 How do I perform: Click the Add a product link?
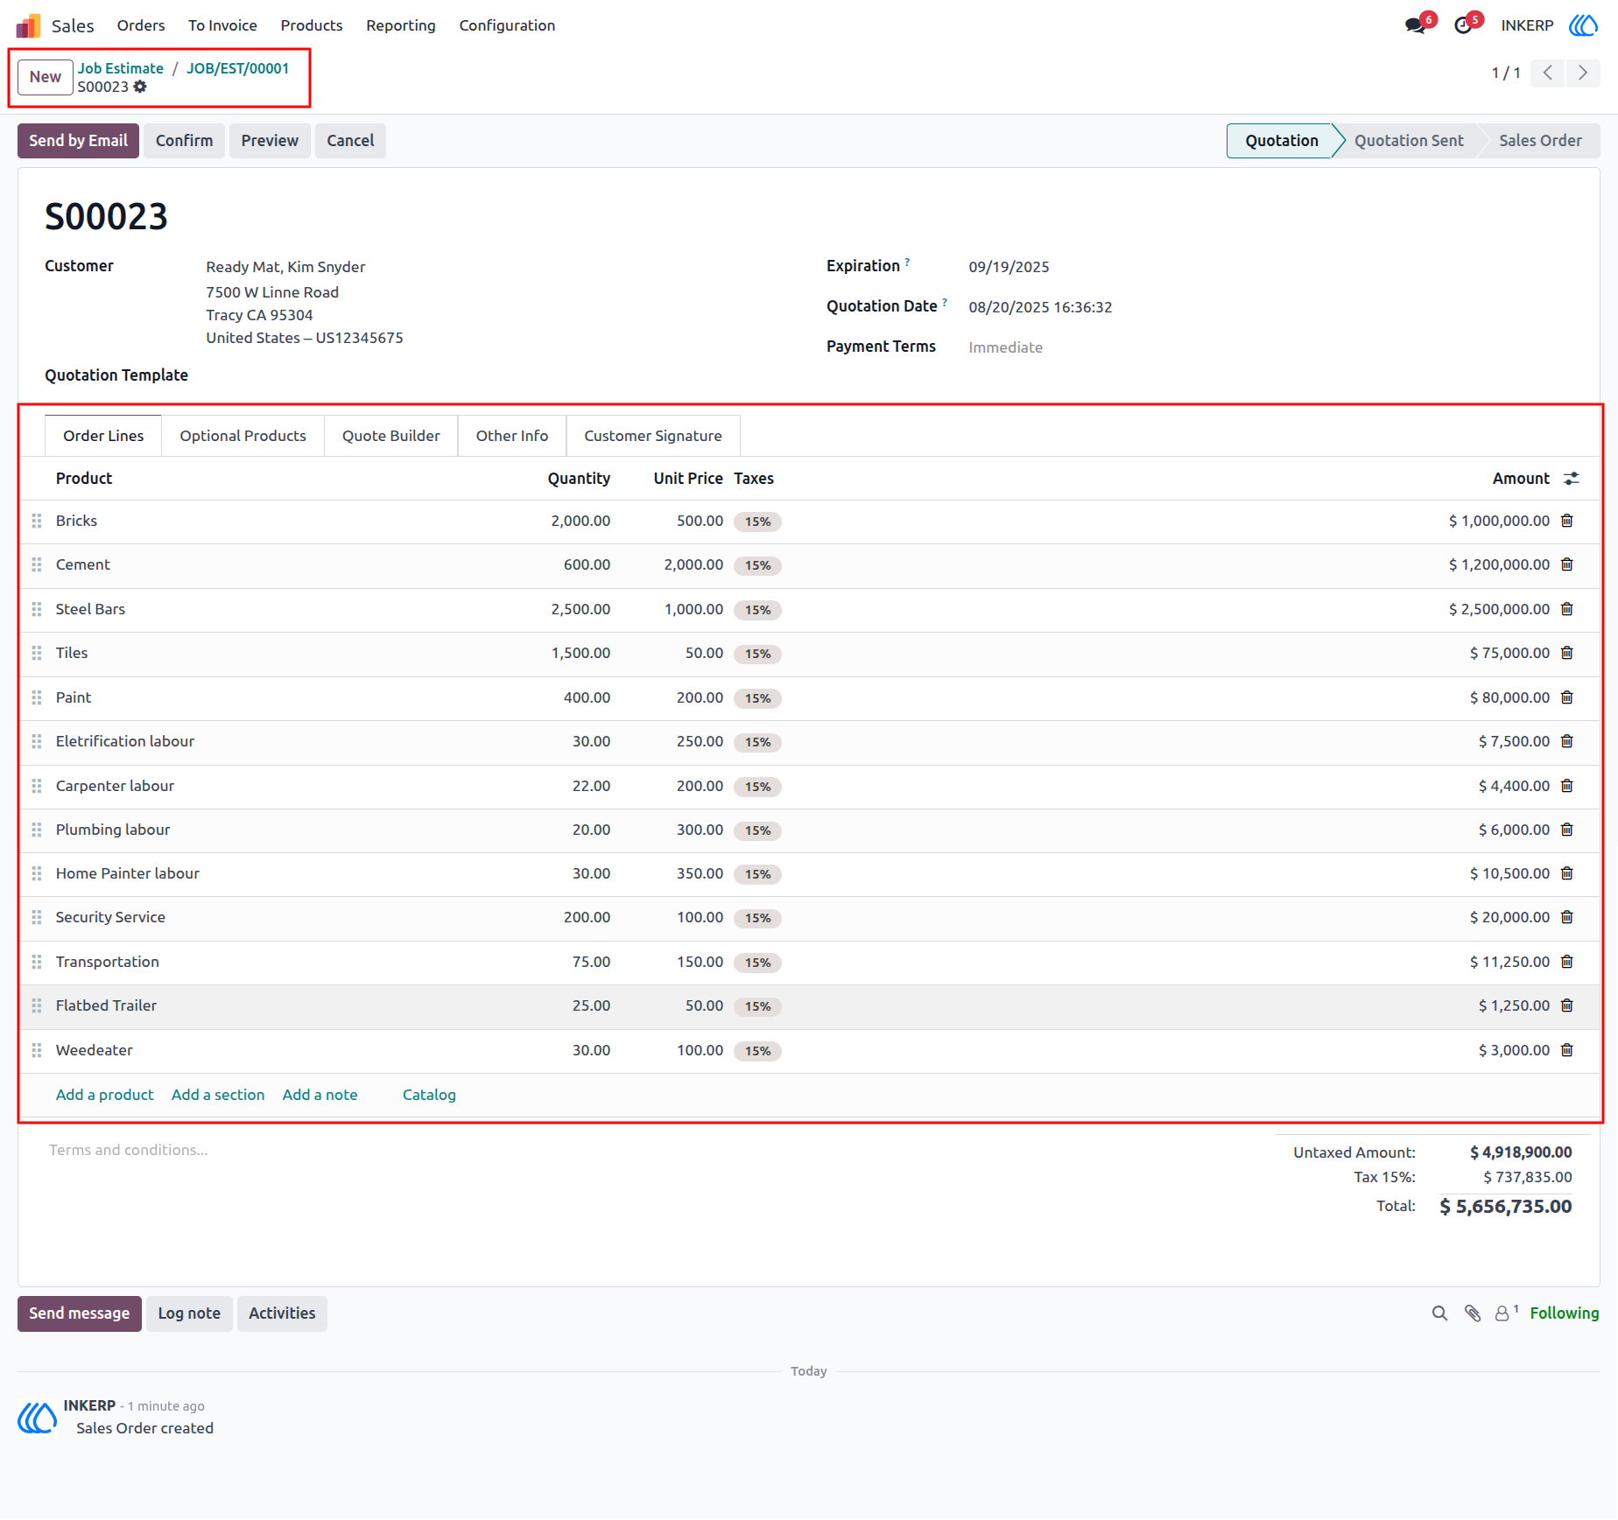point(105,1095)
